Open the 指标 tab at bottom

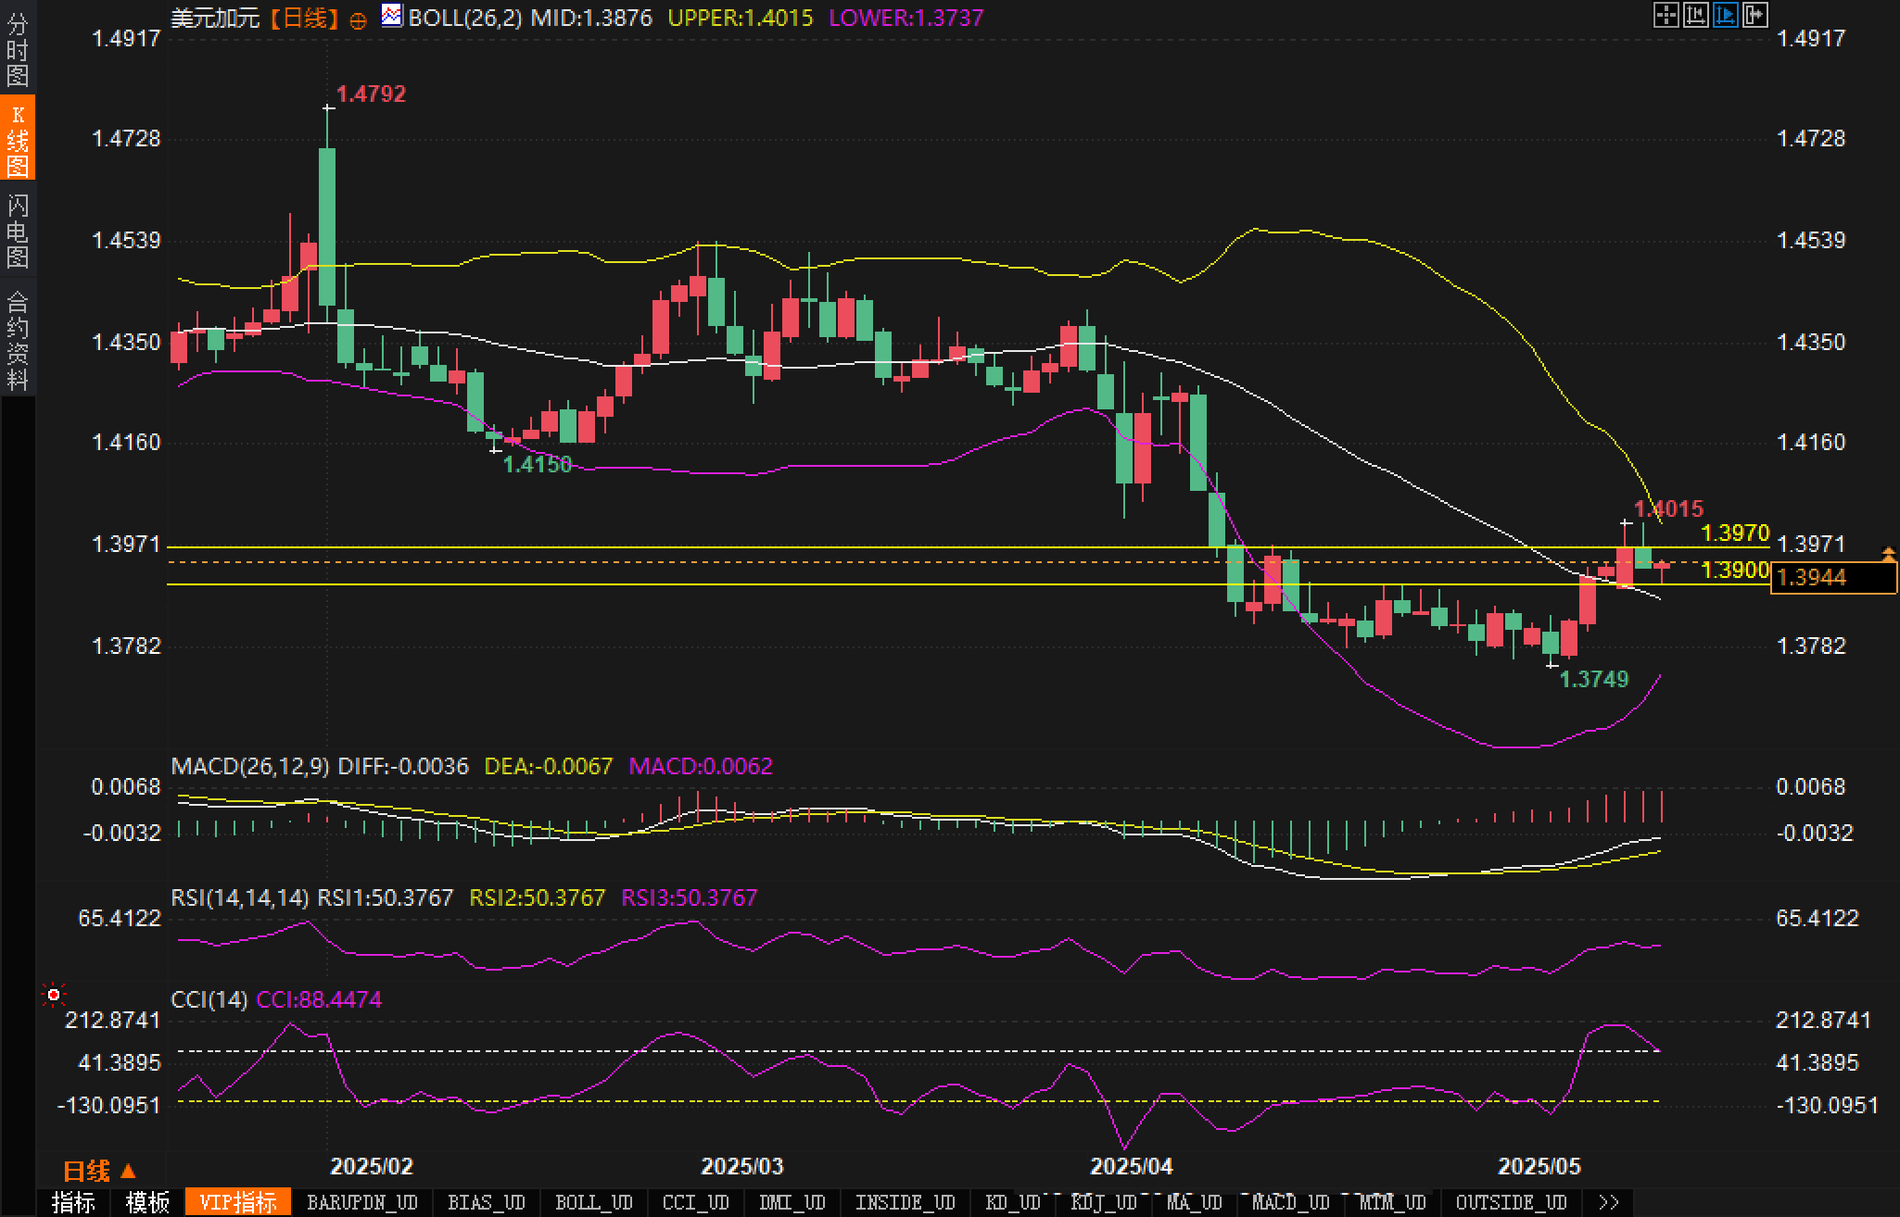point(73,1202)
